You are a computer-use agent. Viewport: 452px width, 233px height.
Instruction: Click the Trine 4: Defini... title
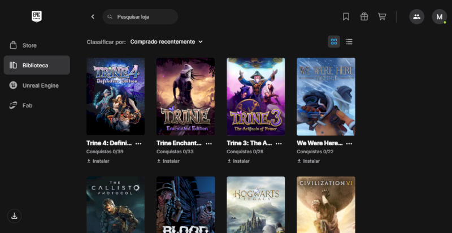pos(109,143)
